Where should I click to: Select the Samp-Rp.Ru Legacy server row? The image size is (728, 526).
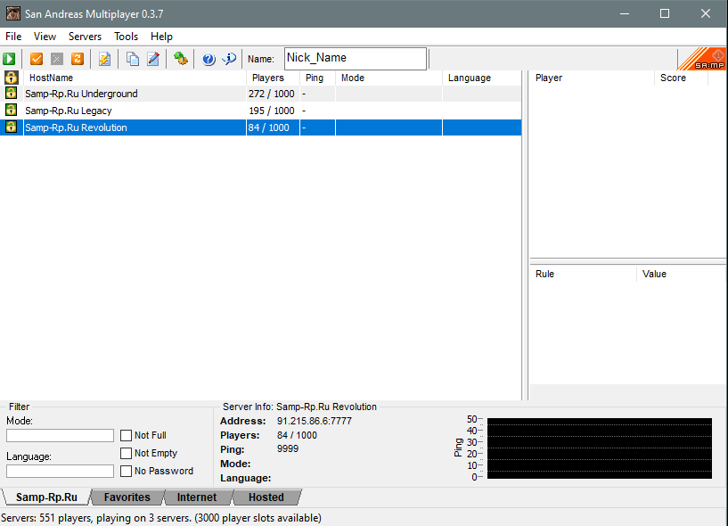[x=260, y=111]
